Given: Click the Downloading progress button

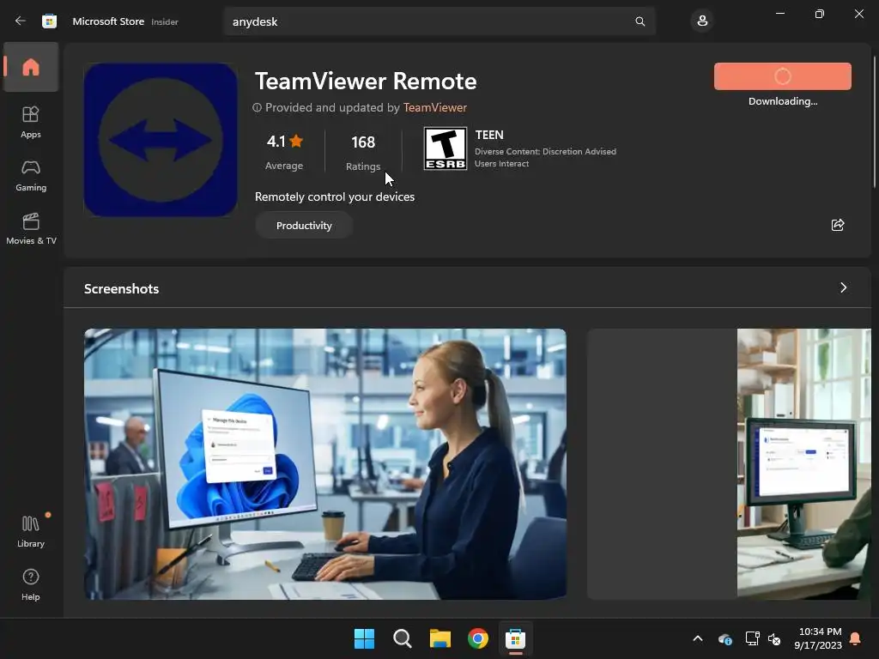Looking at the screenshot, I should tap(783, 76).
